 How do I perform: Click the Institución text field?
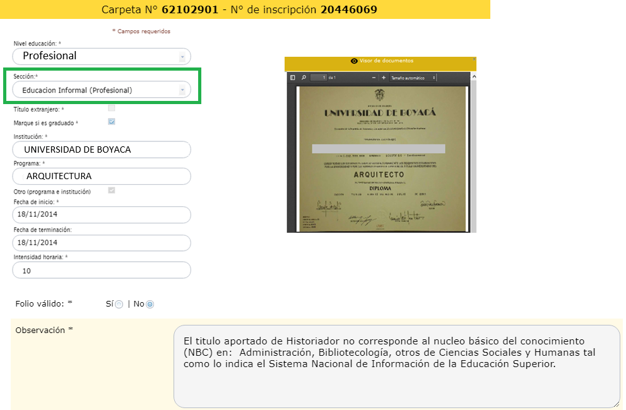(x=102, y=149)
